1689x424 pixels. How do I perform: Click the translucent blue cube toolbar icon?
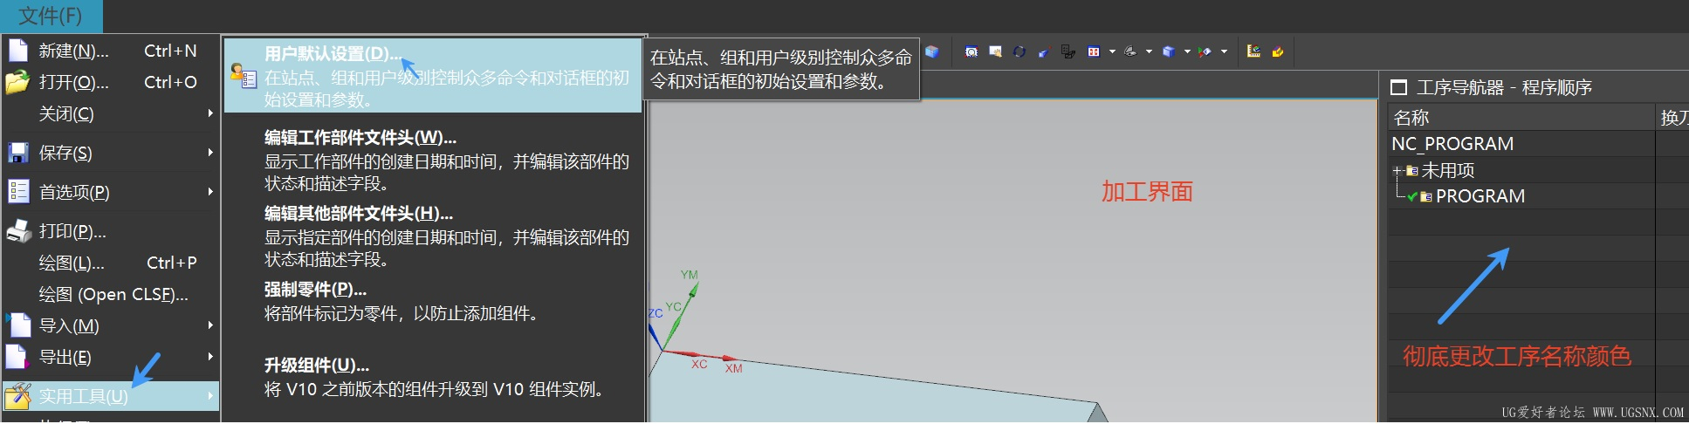pyautogui.click(x=932, y=51)
